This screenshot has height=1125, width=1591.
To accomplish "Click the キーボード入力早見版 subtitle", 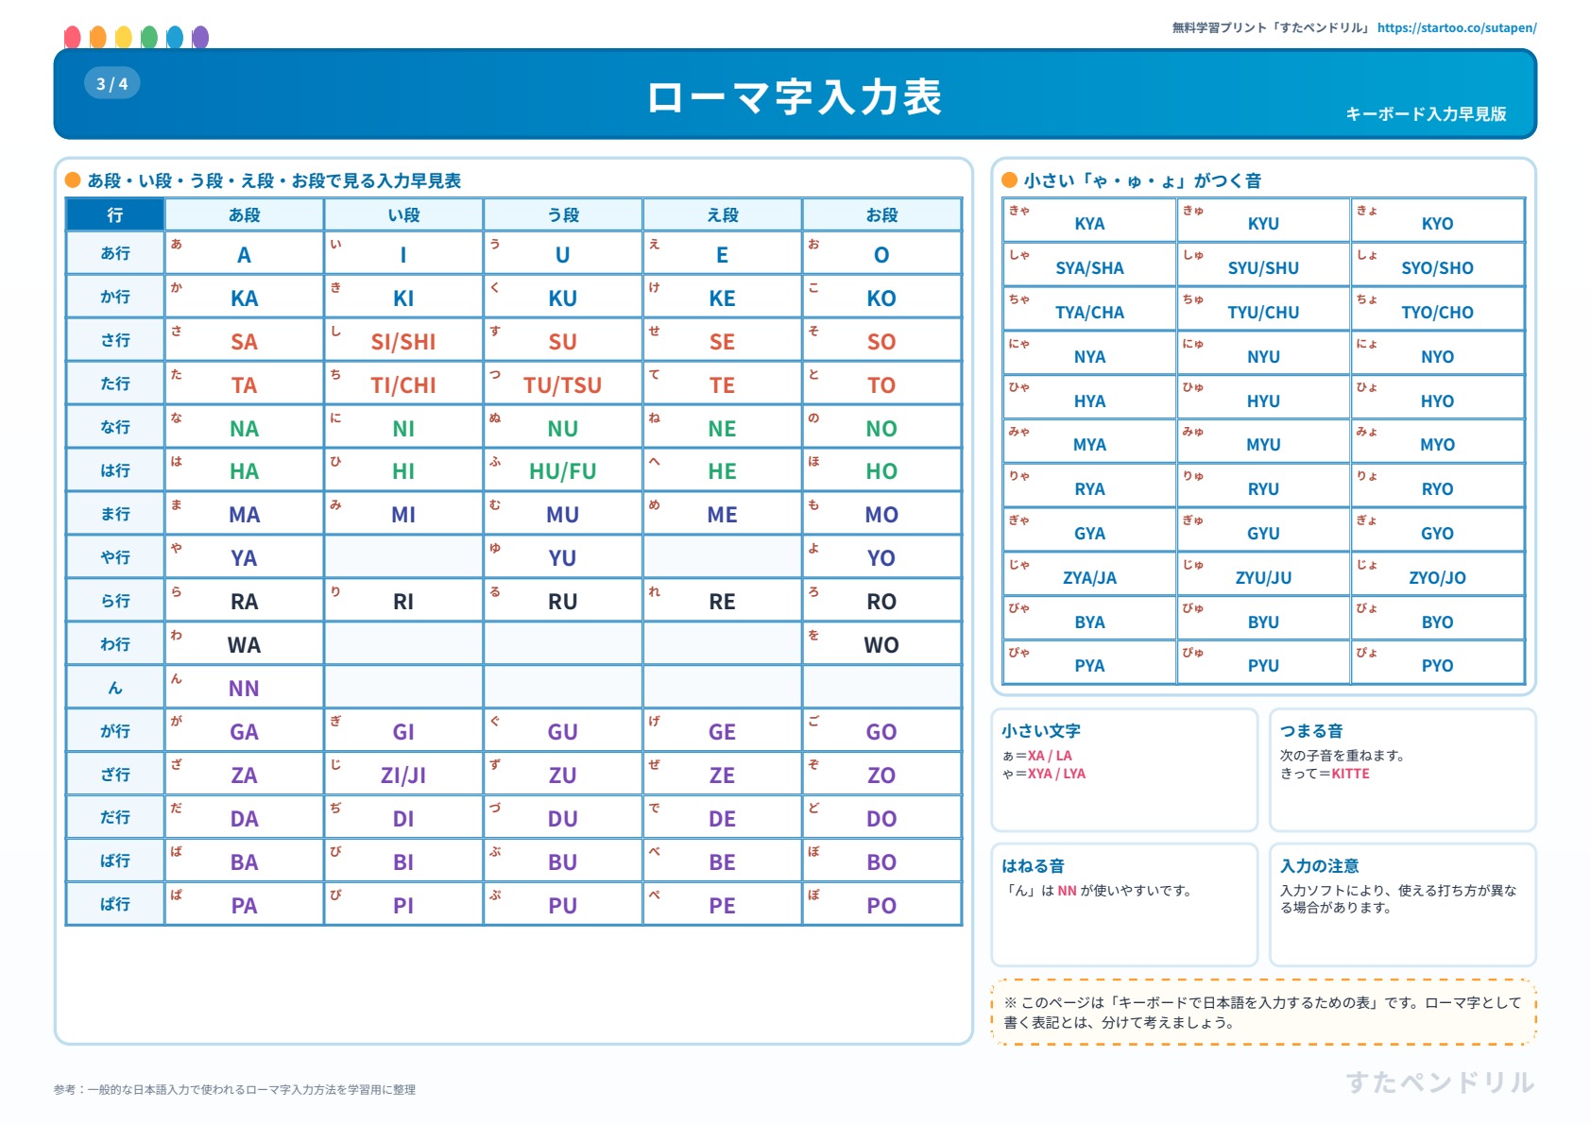I will click(x=1426, y=113).
